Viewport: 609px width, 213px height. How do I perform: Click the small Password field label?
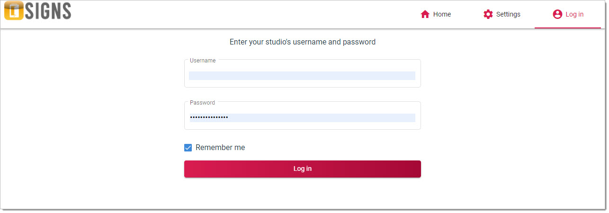point(202,103)
